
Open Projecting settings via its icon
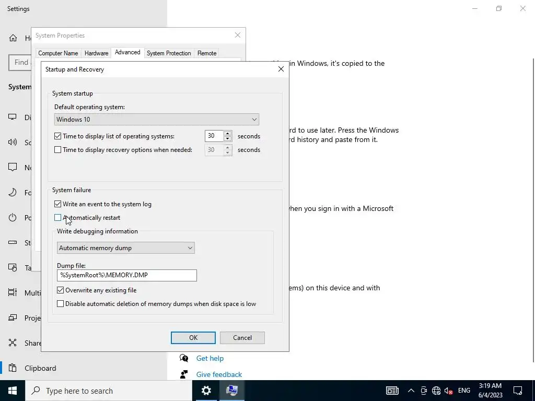pyautogui.click(x=13, y=318)
